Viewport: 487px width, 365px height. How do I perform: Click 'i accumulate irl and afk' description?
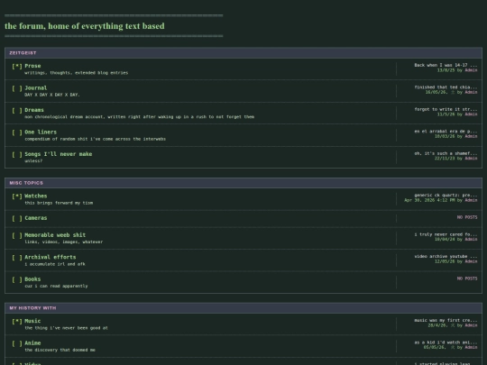pyautogui.click(x=55, y=264)
